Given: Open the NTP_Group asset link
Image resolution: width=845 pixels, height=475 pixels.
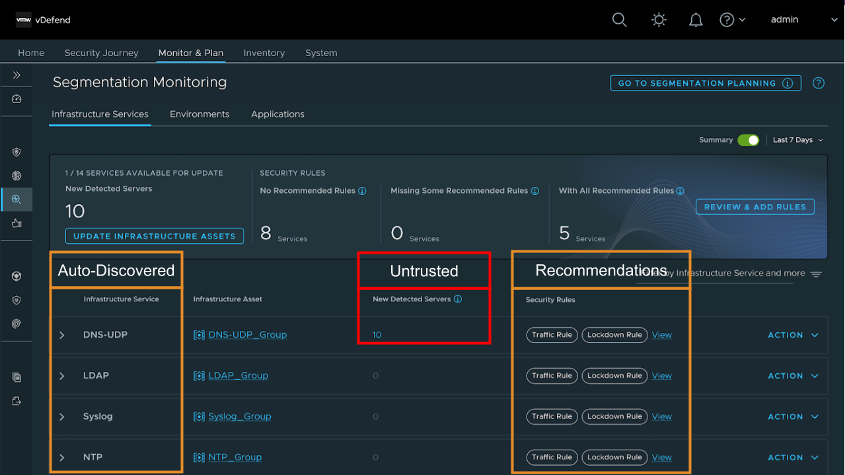Looking at the screenshot, I should point(235,457).
